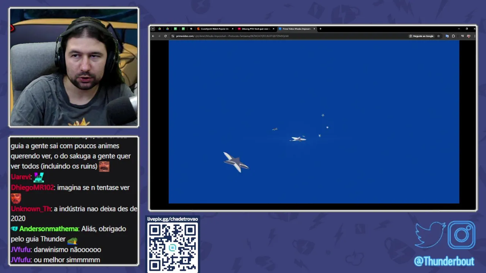Open the Extensions puzzle icon
The width and height of the screenshot is (486, 273).
[x=453, y=36]
